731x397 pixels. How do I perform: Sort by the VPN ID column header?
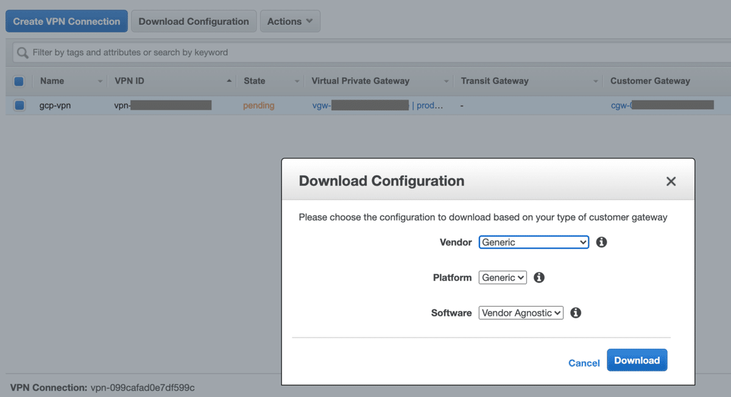pyautogui.click(x=129, y=81)
